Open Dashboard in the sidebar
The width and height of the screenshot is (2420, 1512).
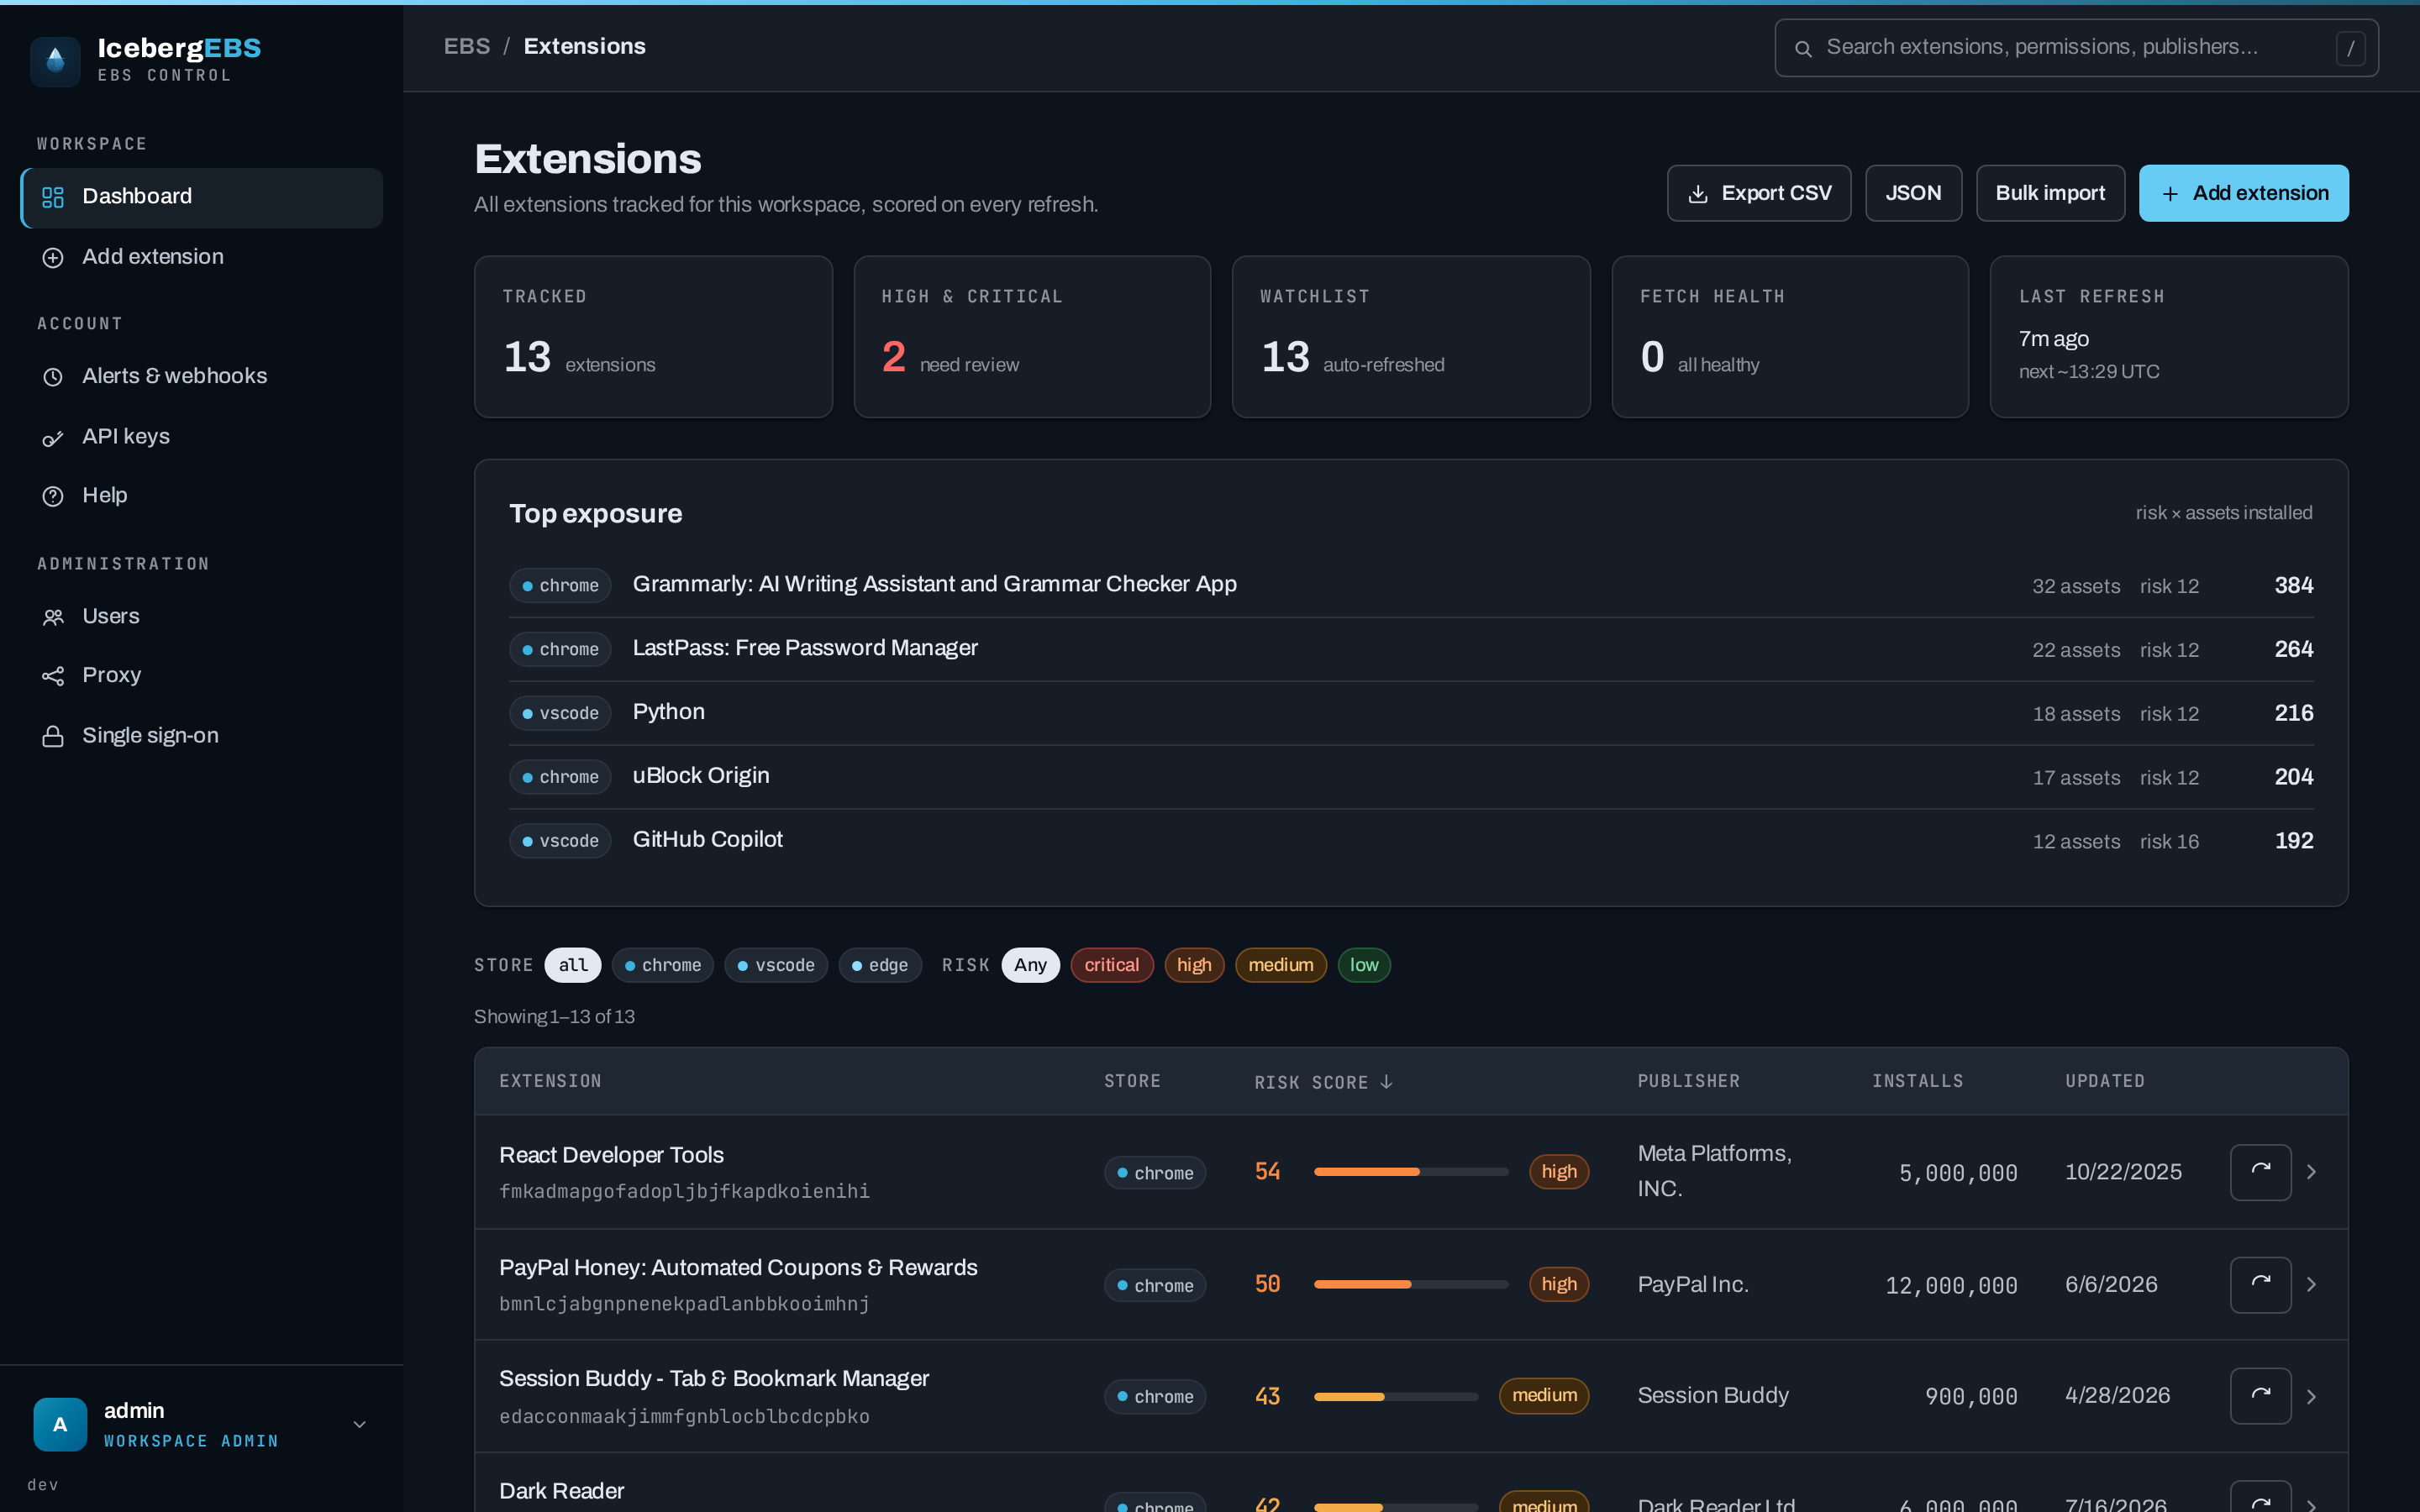[201, 197]
